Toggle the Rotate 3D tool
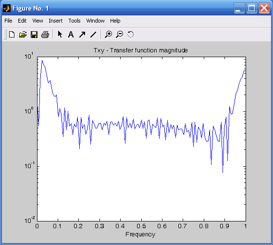Screen dimensions: 273x245 (131, 34)
